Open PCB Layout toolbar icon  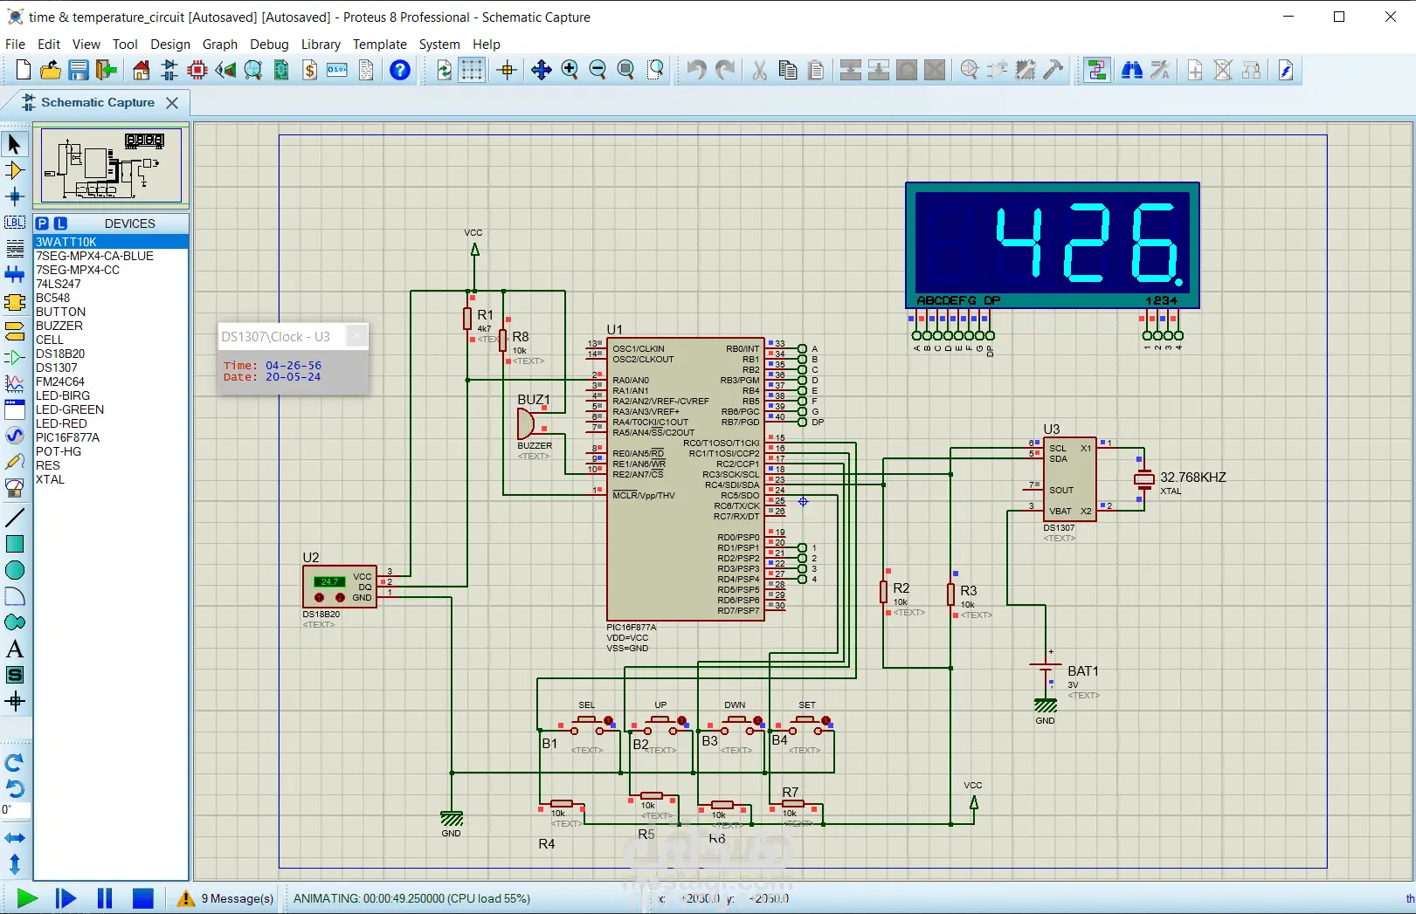(x=197, y=70)
